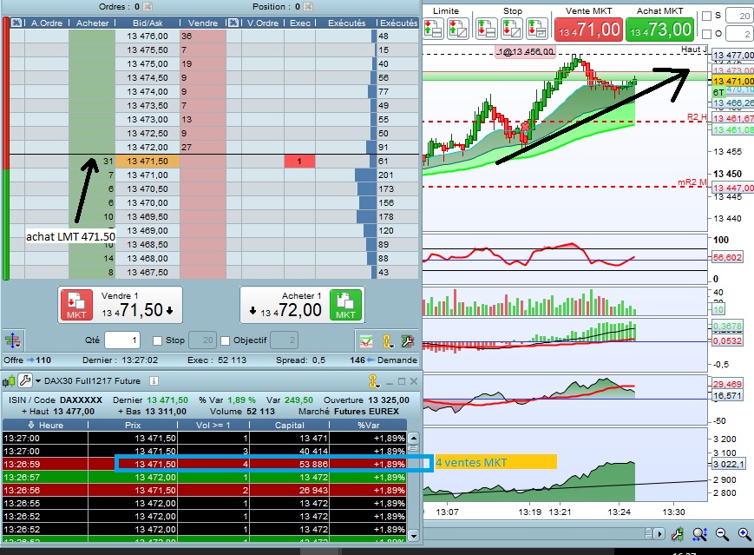Screen dimensions: 754x555
Task: Open the wrench settings of tick list
Action: [25, 380]
